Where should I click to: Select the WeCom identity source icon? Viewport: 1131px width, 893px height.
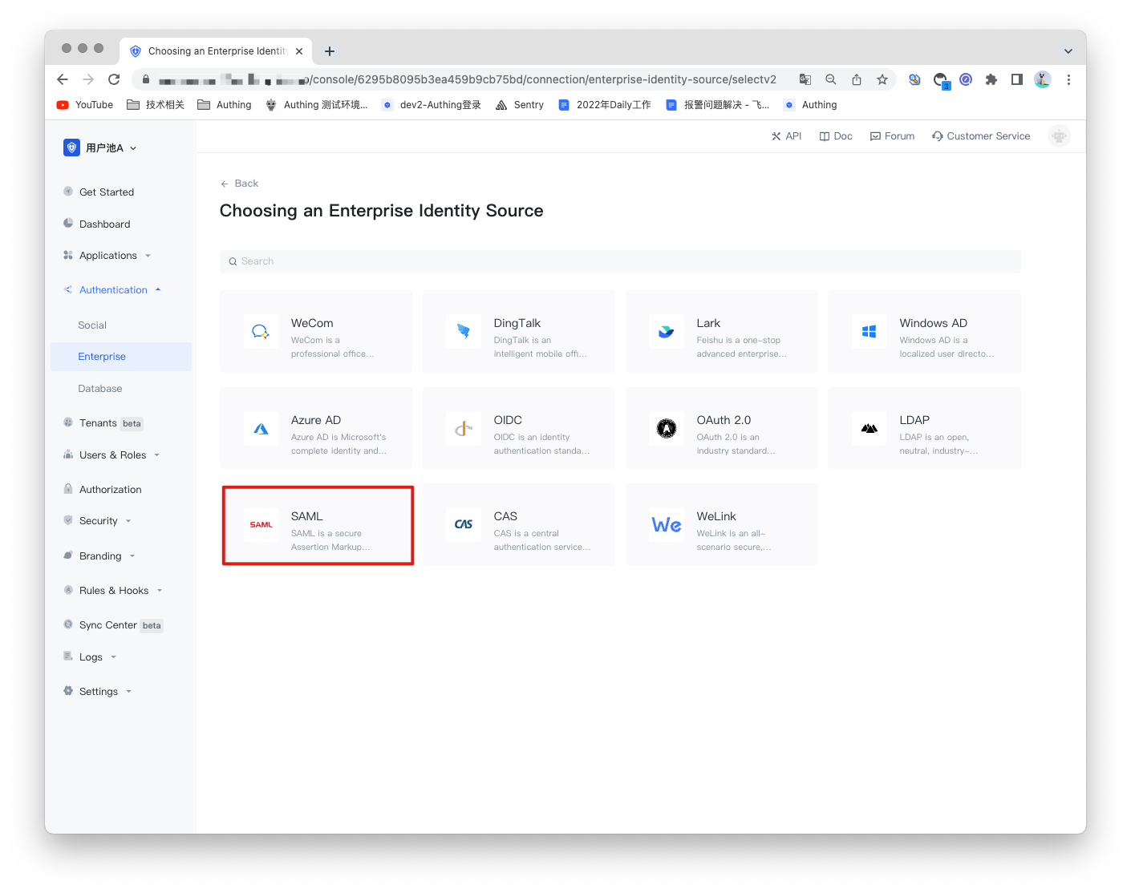(x=261, y=331)
